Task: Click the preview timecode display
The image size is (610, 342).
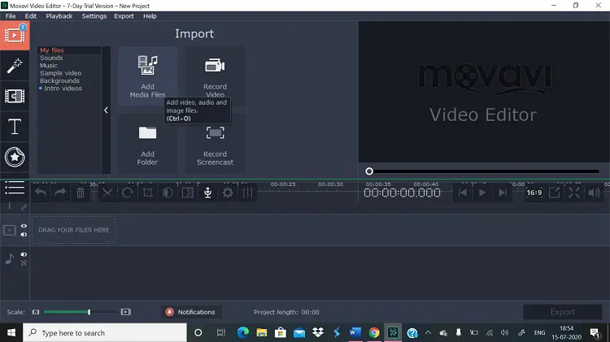Action: click(402, 193)
